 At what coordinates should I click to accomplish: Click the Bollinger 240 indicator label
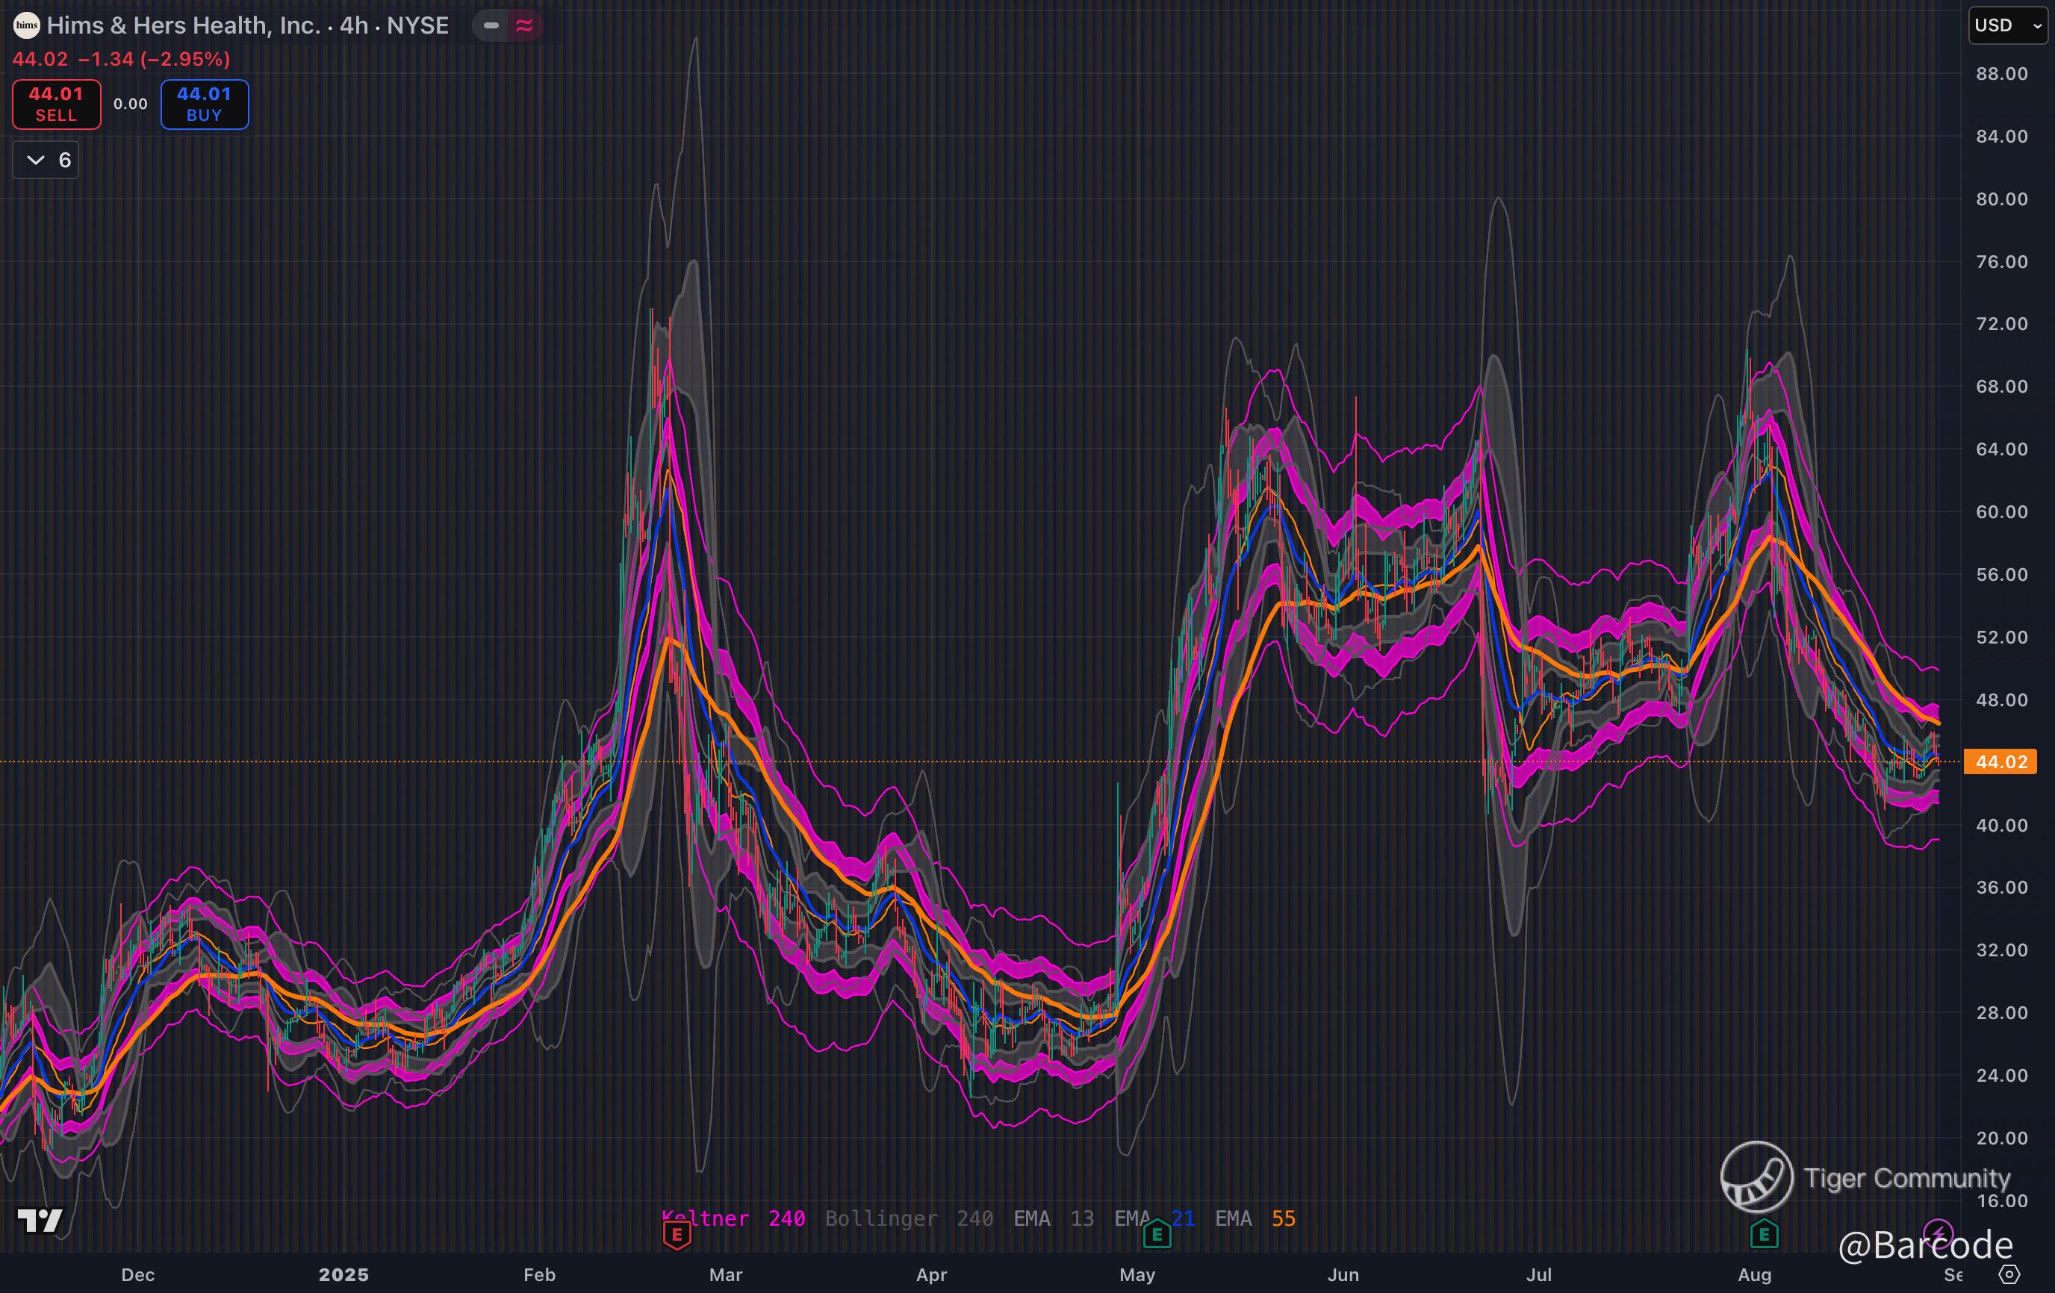tap(908, 1219)
